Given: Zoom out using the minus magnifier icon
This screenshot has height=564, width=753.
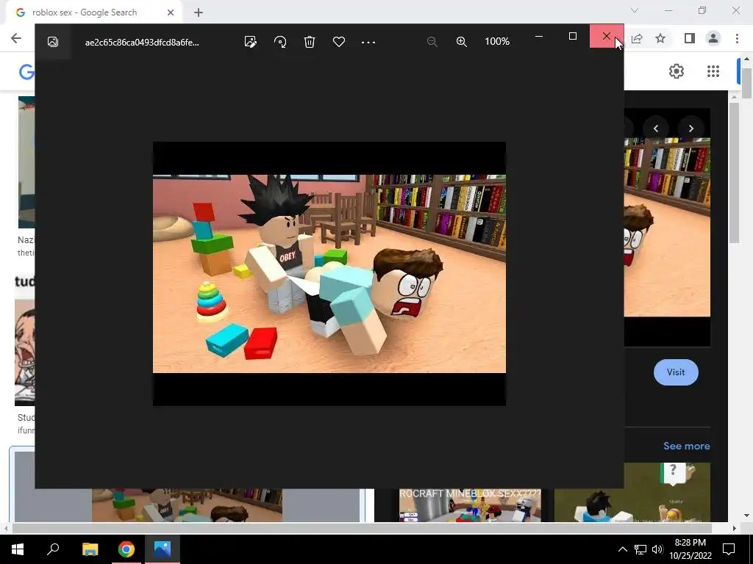Looking at the screenshot, I should click(432, 42).
